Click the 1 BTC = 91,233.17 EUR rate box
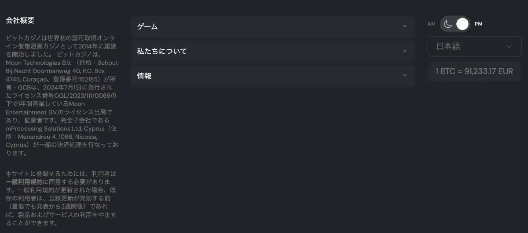The height and width of the screenshot is (233, 528). 474,71
